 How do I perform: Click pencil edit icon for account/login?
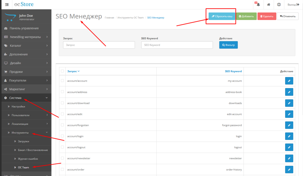(x=289, y=136)
